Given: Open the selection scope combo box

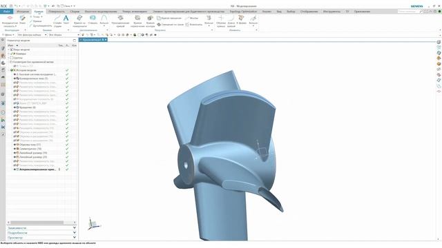Looking at the screenshot, I should click(64, 35).
